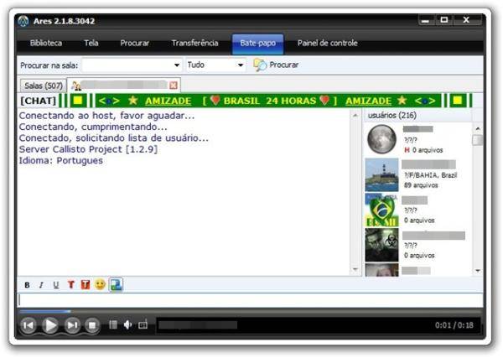Go to the Transferência tab
The image size is (503, 358).
coord(194,43)
